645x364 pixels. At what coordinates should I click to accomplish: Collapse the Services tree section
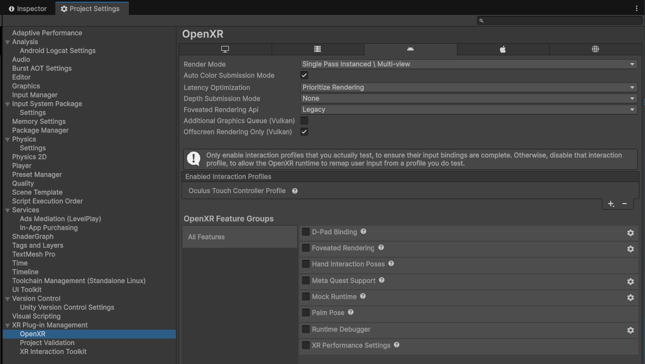7,210
